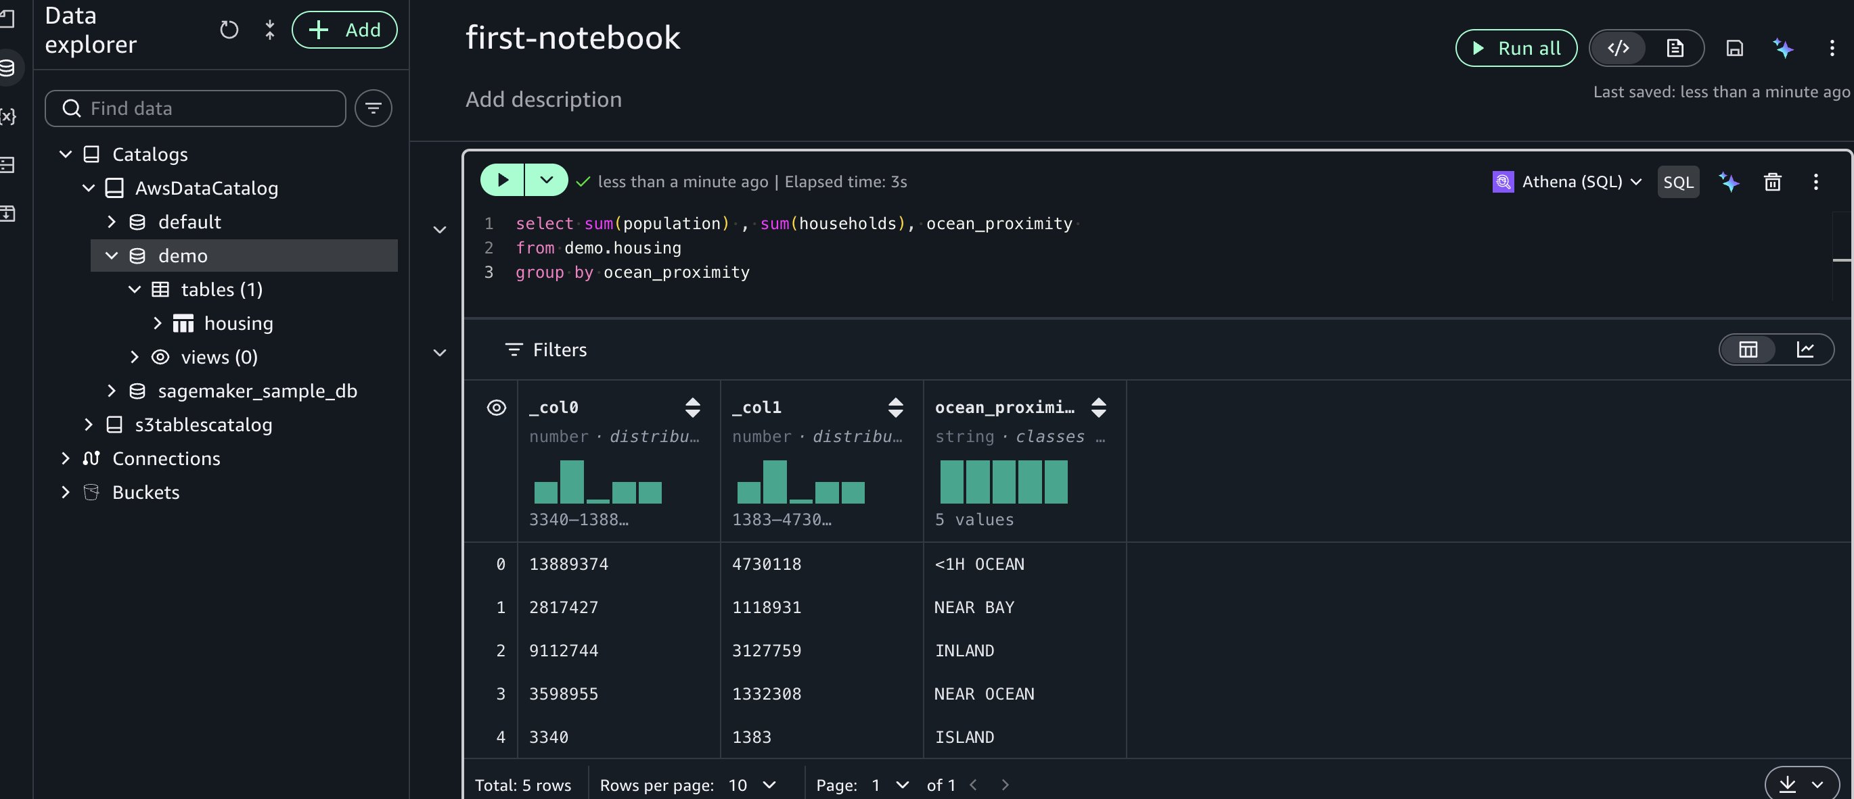Click the Add button in Data explorer
This screenshot has width=1854, height=799.
pyautogui.click(x=344, y=30)
